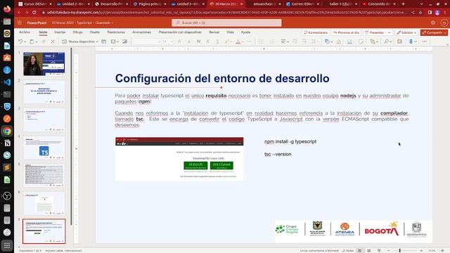Screen dimensions: 450x253
Task: Switch to the Insertar tab
Action: (60, 32)
